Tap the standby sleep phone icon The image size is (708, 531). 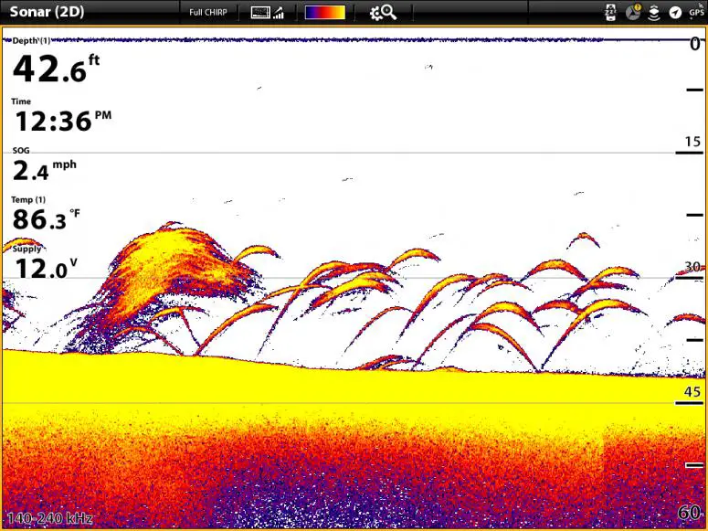610,12
